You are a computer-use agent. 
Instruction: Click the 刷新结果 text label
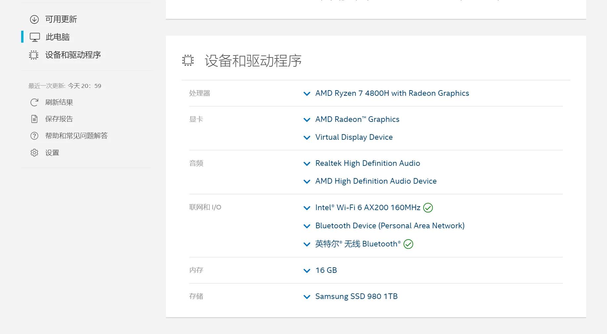click(x=59, y=102)
